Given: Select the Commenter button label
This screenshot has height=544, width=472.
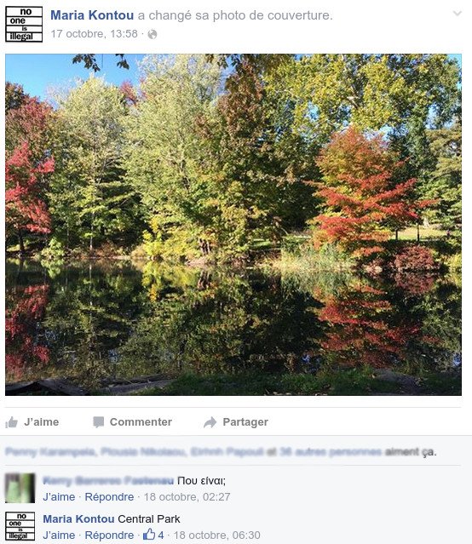Looking at the screenshot, I should click(141, 422).
